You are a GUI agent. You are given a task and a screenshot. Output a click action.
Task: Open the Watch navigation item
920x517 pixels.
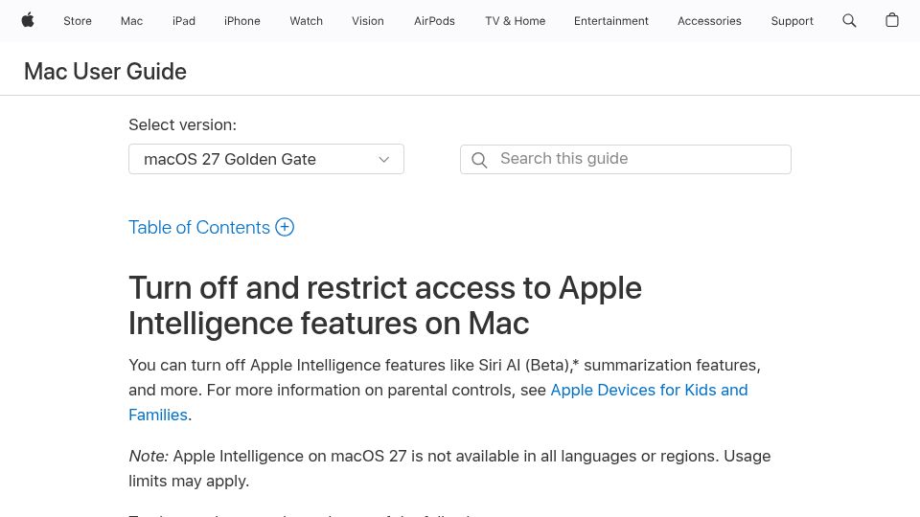(307, 21)
